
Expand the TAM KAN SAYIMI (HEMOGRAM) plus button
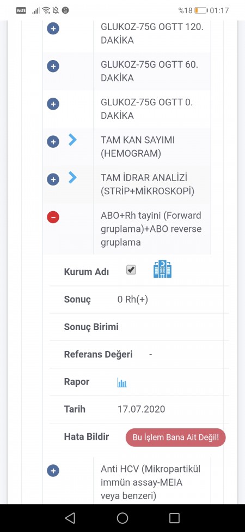(x=53, y=141)
